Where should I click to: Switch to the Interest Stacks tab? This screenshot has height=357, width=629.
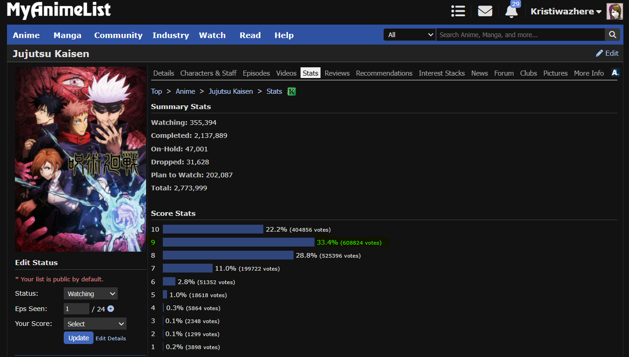point(442,73)
